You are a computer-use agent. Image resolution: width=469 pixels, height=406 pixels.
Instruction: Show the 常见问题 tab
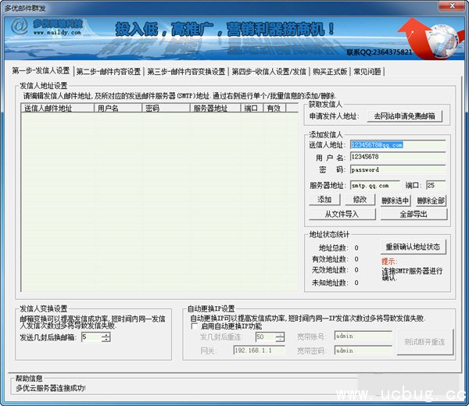coord(367,71)
